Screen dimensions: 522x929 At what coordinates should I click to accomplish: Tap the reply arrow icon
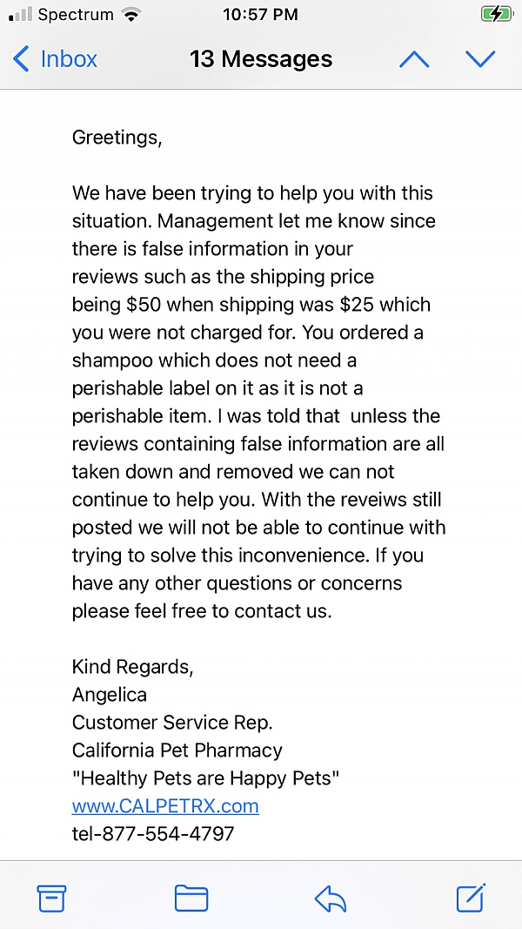[x=331, y=898]
